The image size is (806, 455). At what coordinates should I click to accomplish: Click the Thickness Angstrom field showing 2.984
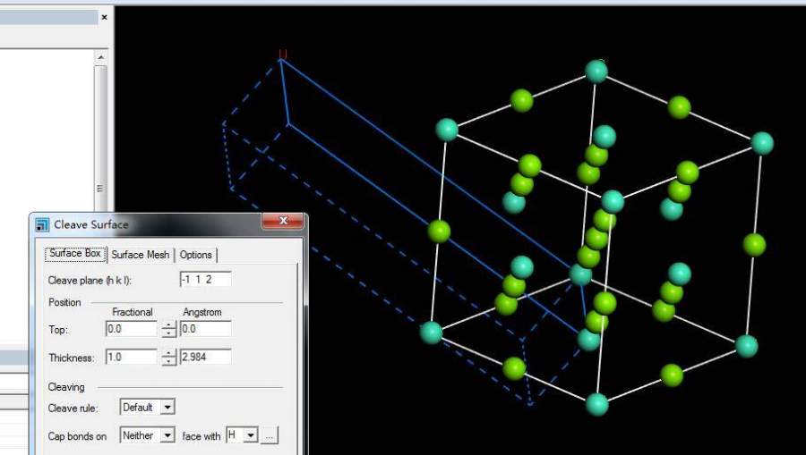click(x=206, y=357)
